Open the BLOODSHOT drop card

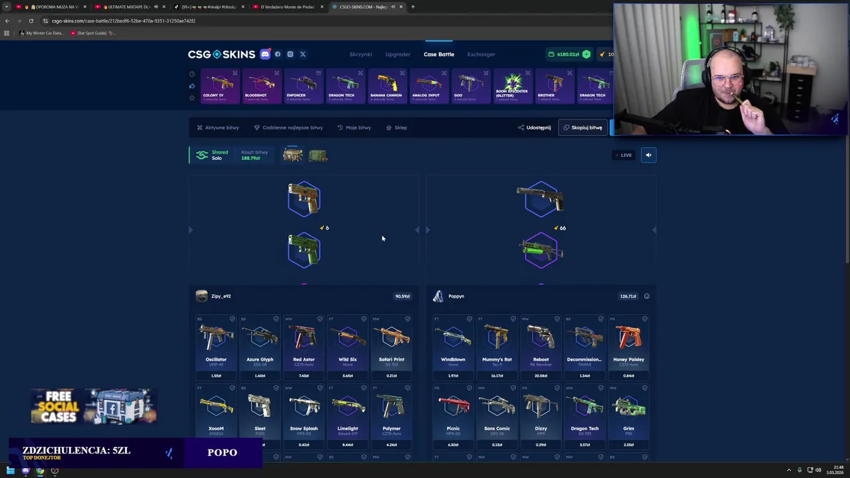(x=261, y=86)
